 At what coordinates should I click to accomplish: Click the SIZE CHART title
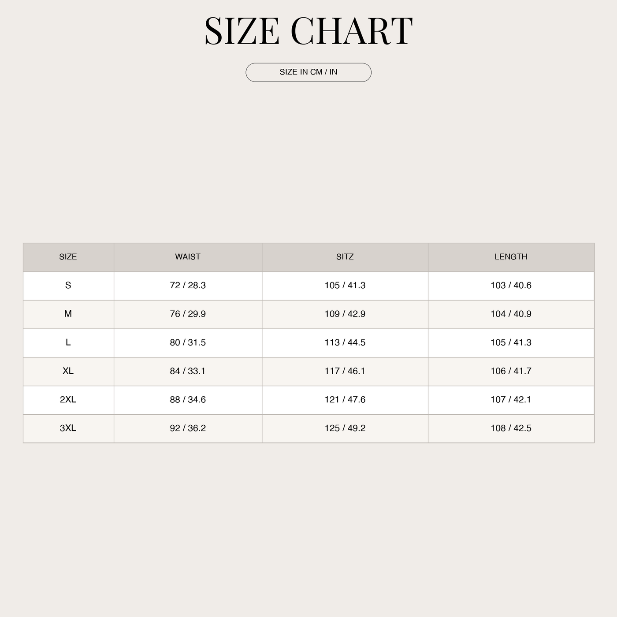[x=308, y=31]
